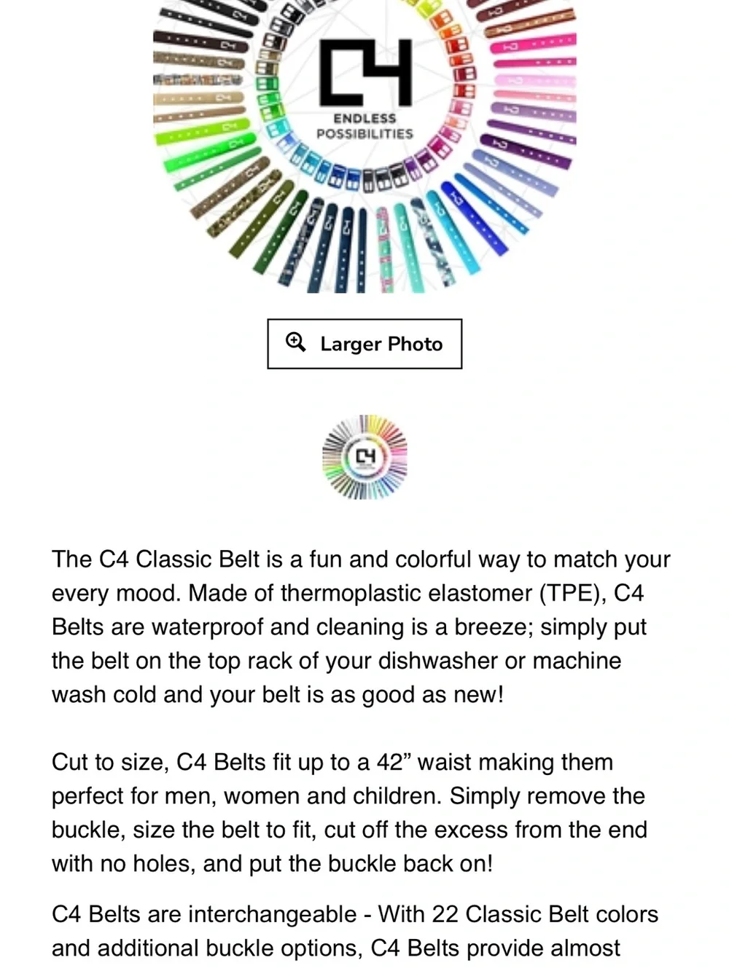Viewport: 729px width, 971px height.
Task: Click the magnifier zoom icon beside Larger Photo
Action: click(x=295, y=342)
